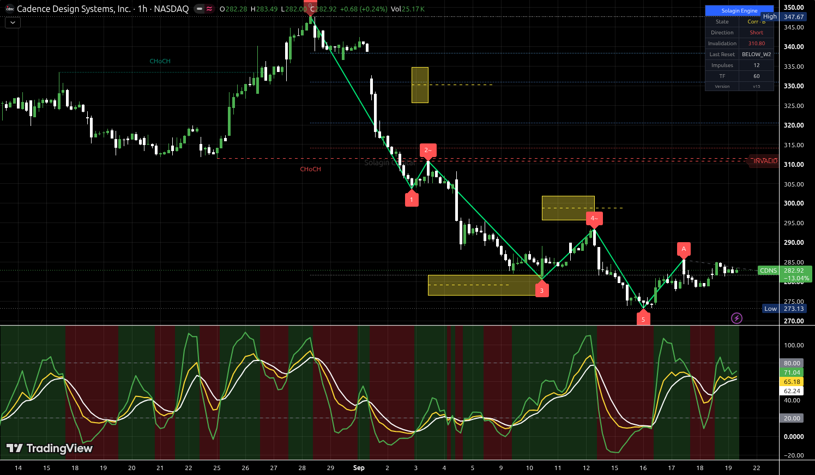Image resolution: width=815 pixels, height=475 pixels.
Task: Click the green CHoCH label
Action: pyautogui.click(x=160, y=61)
